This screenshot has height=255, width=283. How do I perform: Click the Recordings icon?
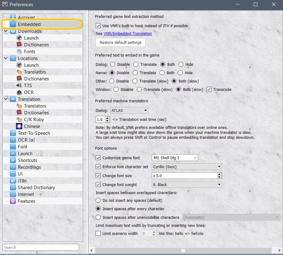[13, 167]
